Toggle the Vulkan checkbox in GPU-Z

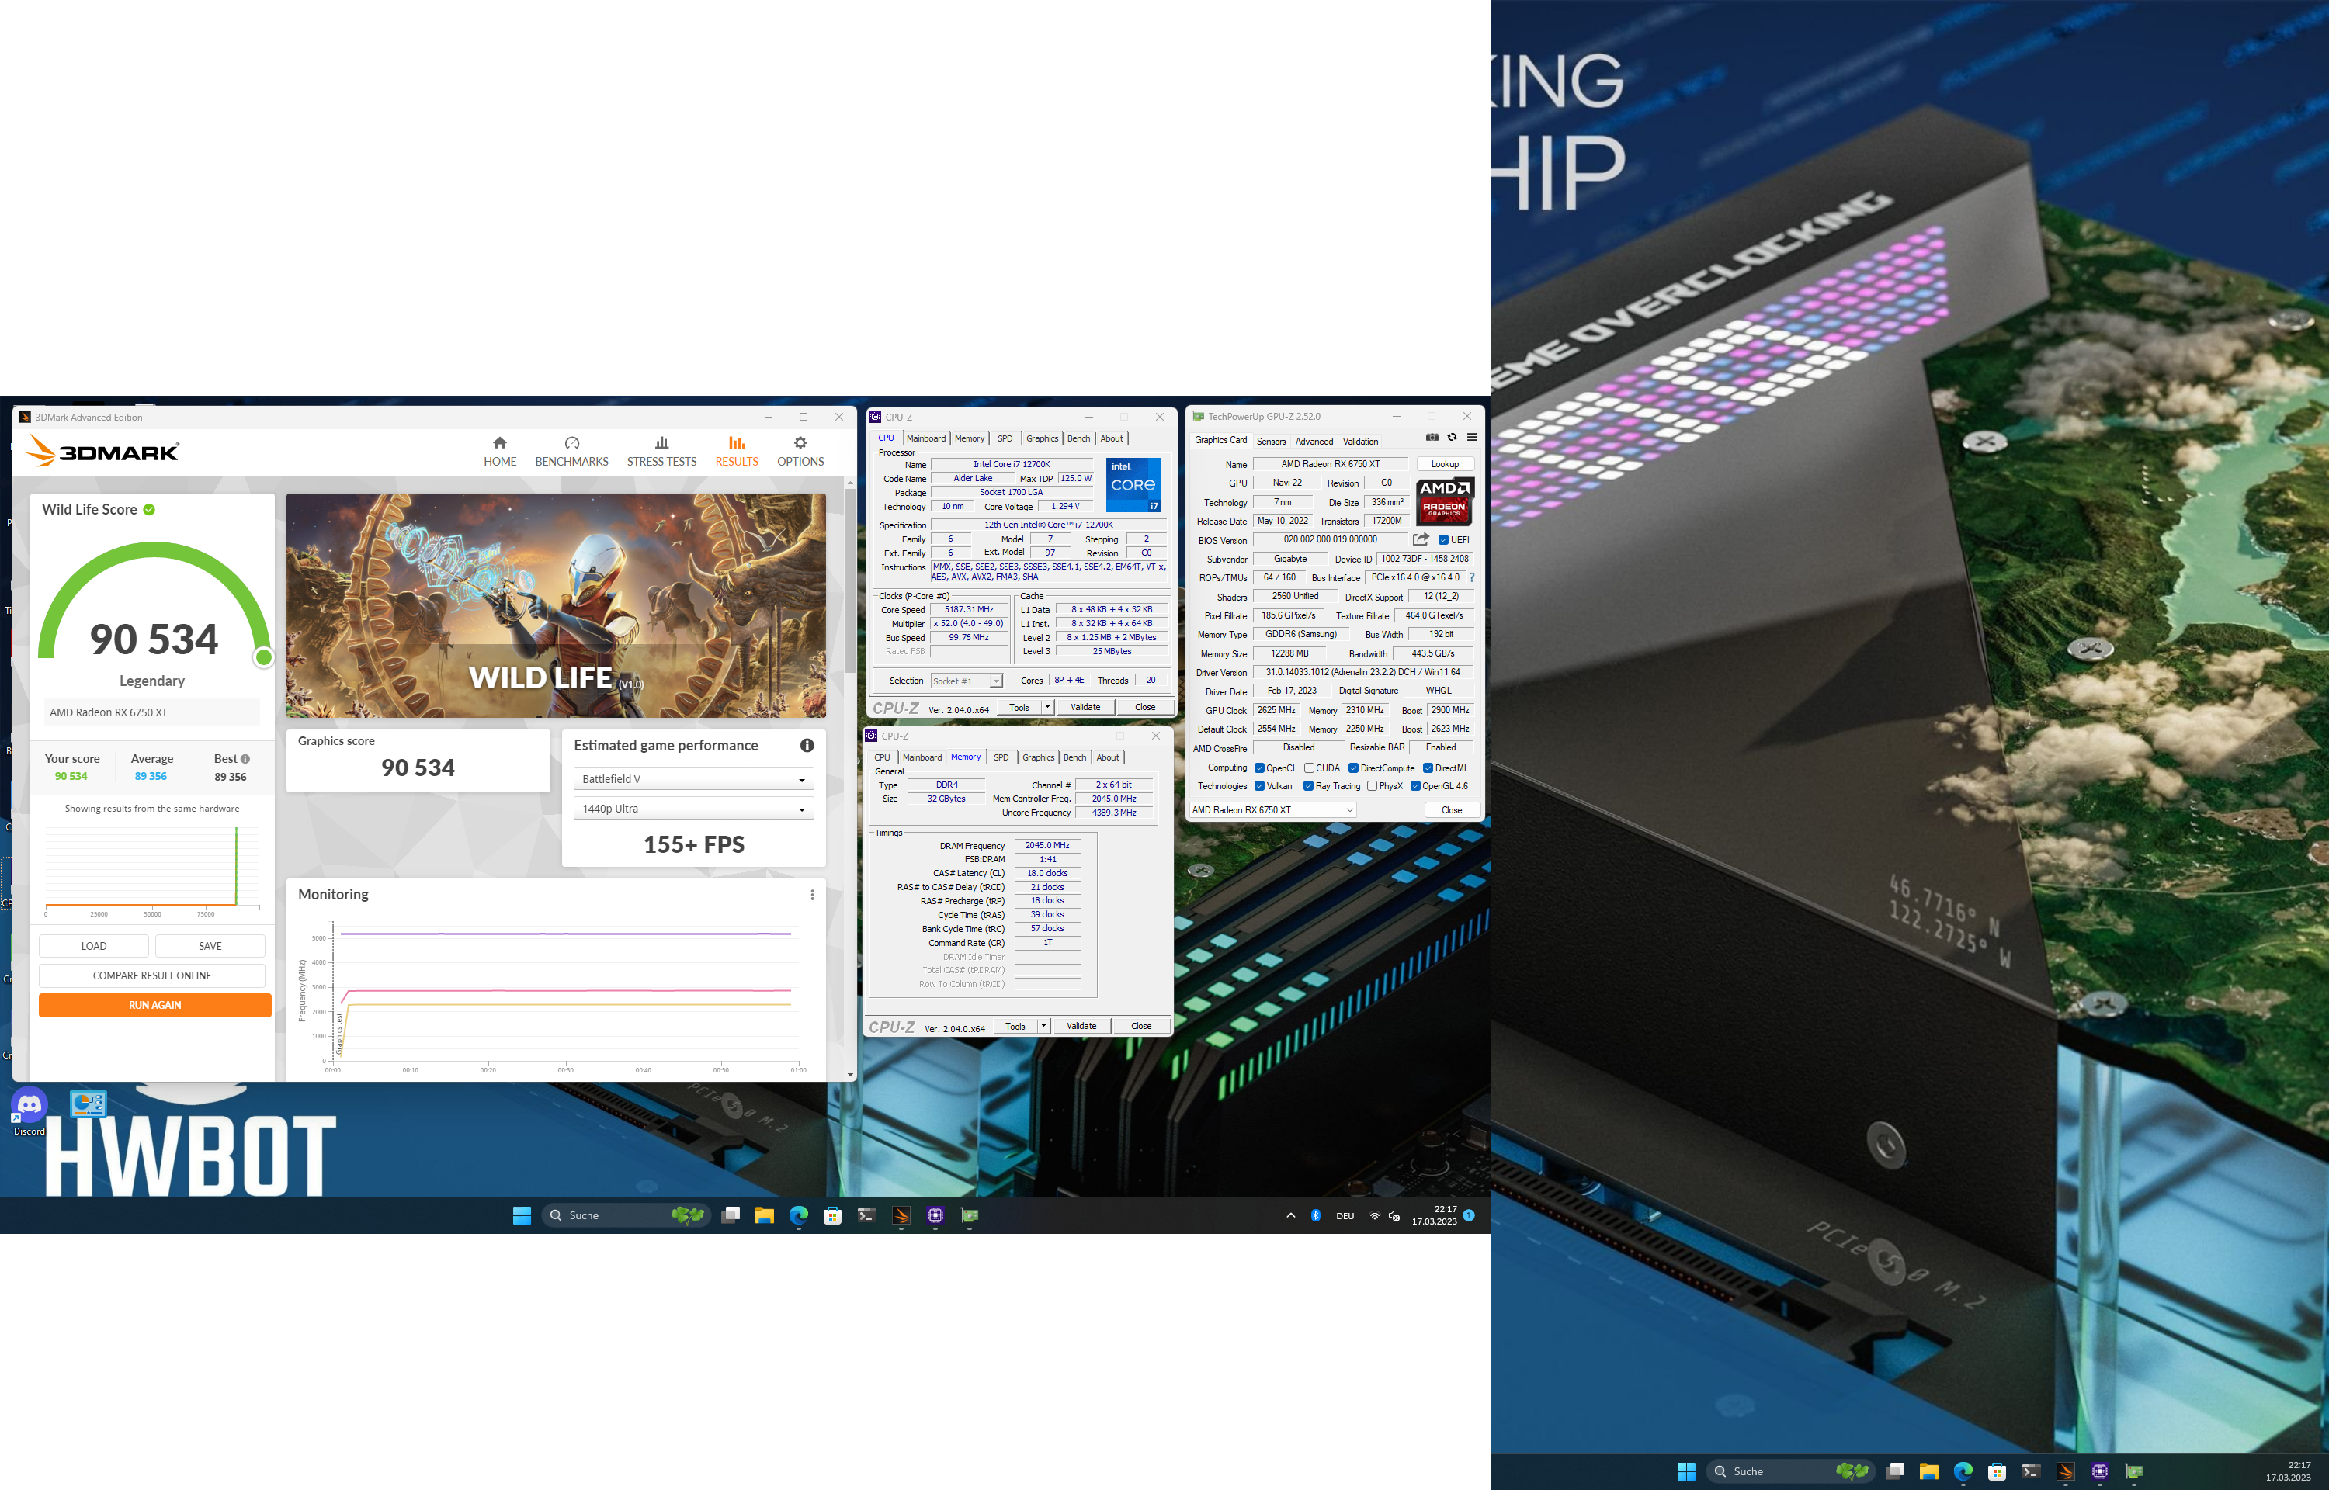click(x=1259, y=785)
